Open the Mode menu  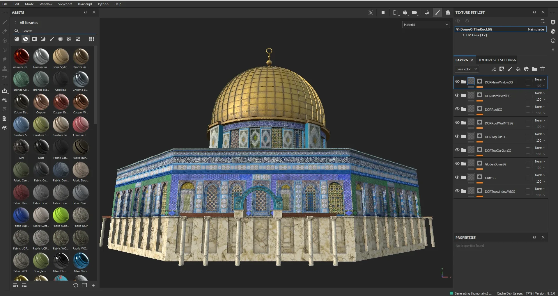pyautogui.click(x=29, y=4)
